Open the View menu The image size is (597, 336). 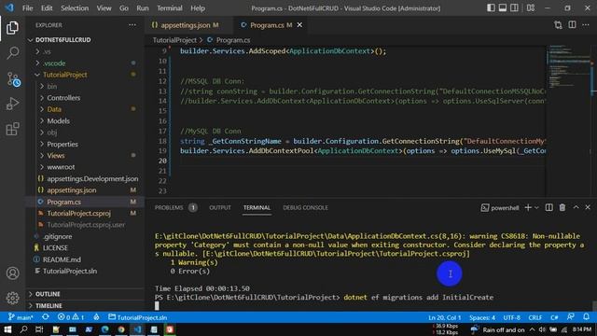[104, 8]
